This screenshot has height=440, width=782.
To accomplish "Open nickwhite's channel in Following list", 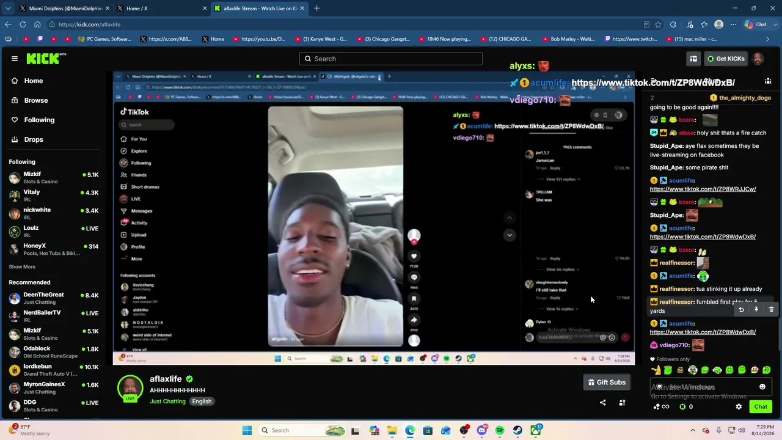I will (x=54, y=213).
